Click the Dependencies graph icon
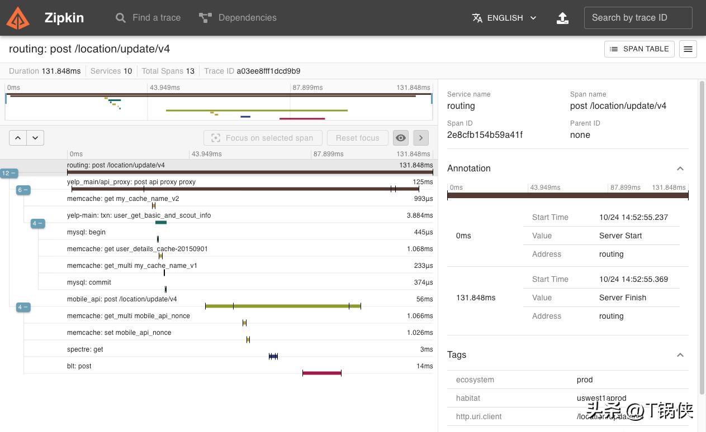 pyautogui.click(x=205, y=18)
